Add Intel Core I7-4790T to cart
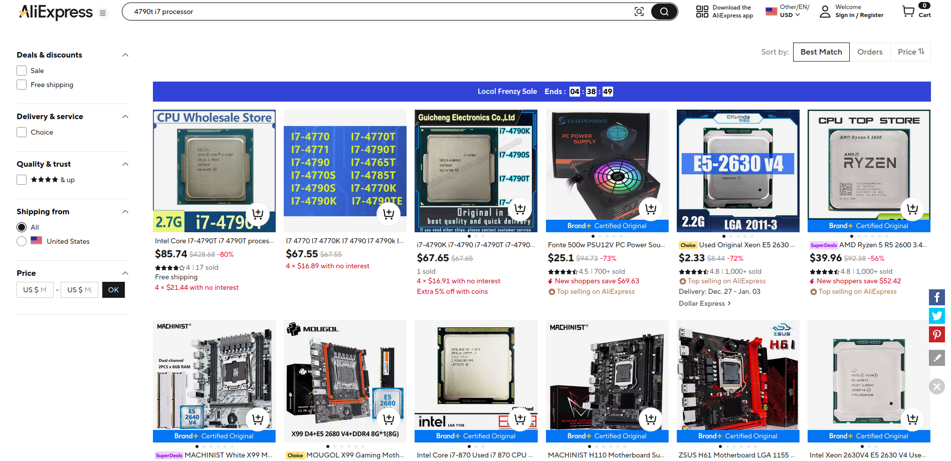The image size is (951, 461). (258, 214)
